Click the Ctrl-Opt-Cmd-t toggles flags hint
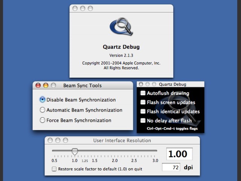The width and height of the screenshot is (241, 181). point(172,128)
